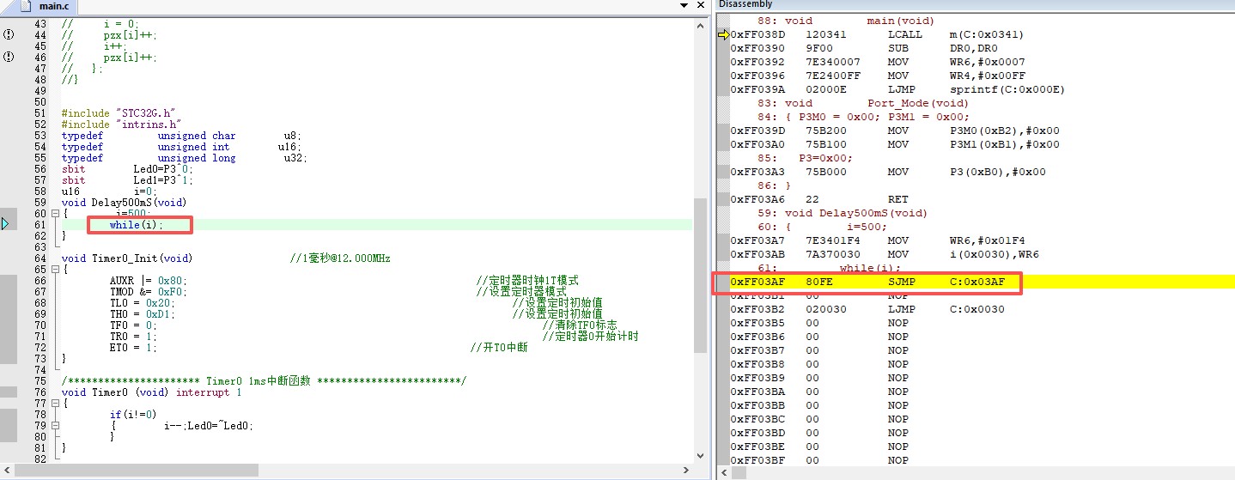The height and width of the screenshot is (480, 1235).
Task: Click the MOV WR4,#0x00FF disassembly line
Action: [878, 76]
